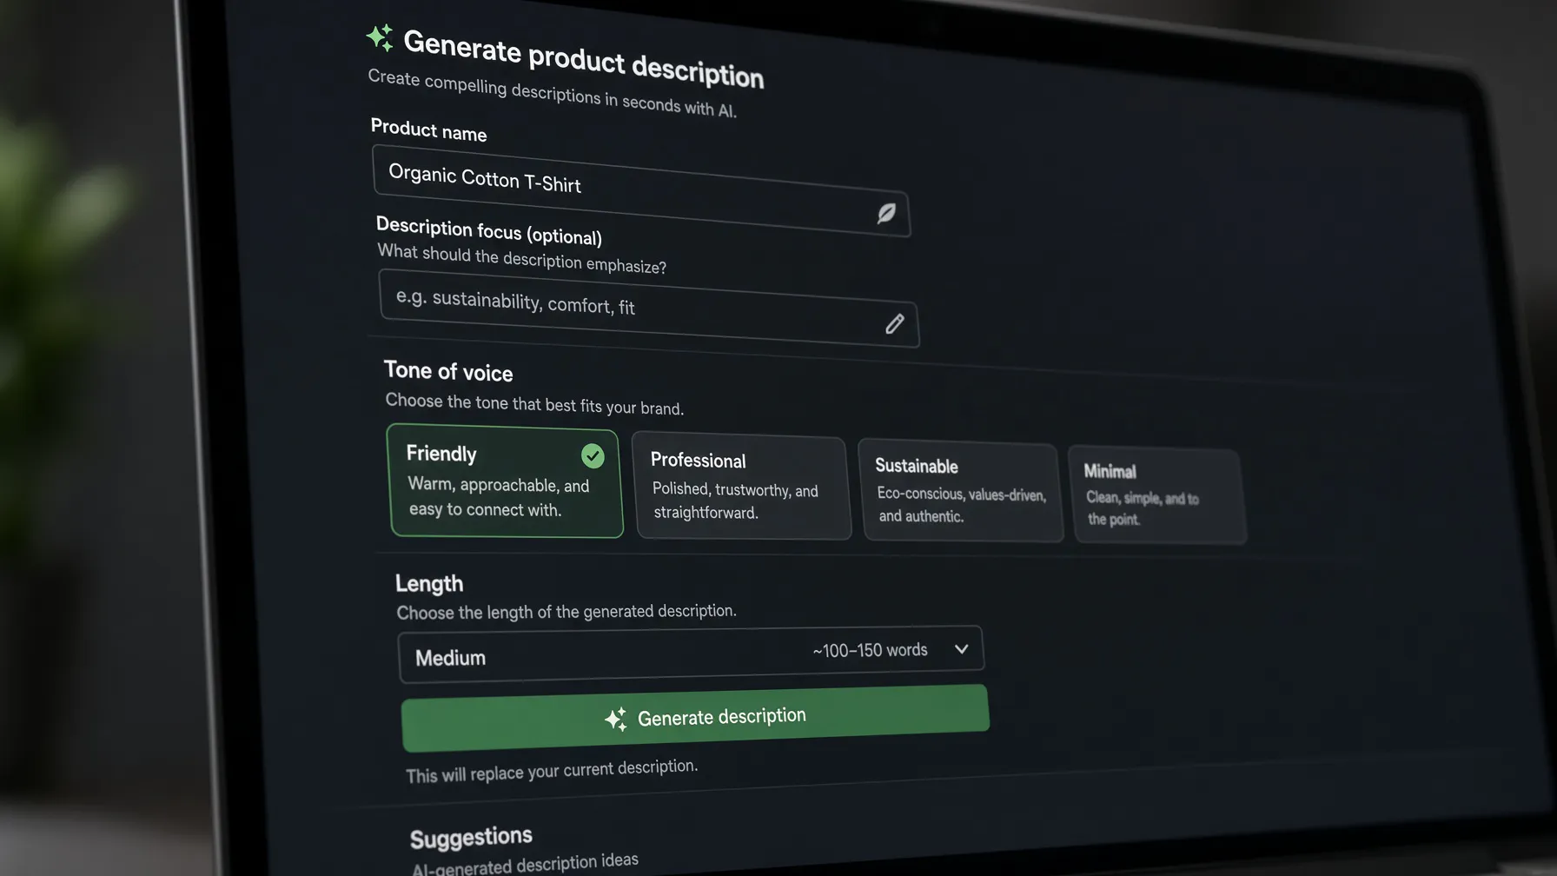1557x876 pixels.
Task: Select the Friendly tone card
Action: point(505,481)
